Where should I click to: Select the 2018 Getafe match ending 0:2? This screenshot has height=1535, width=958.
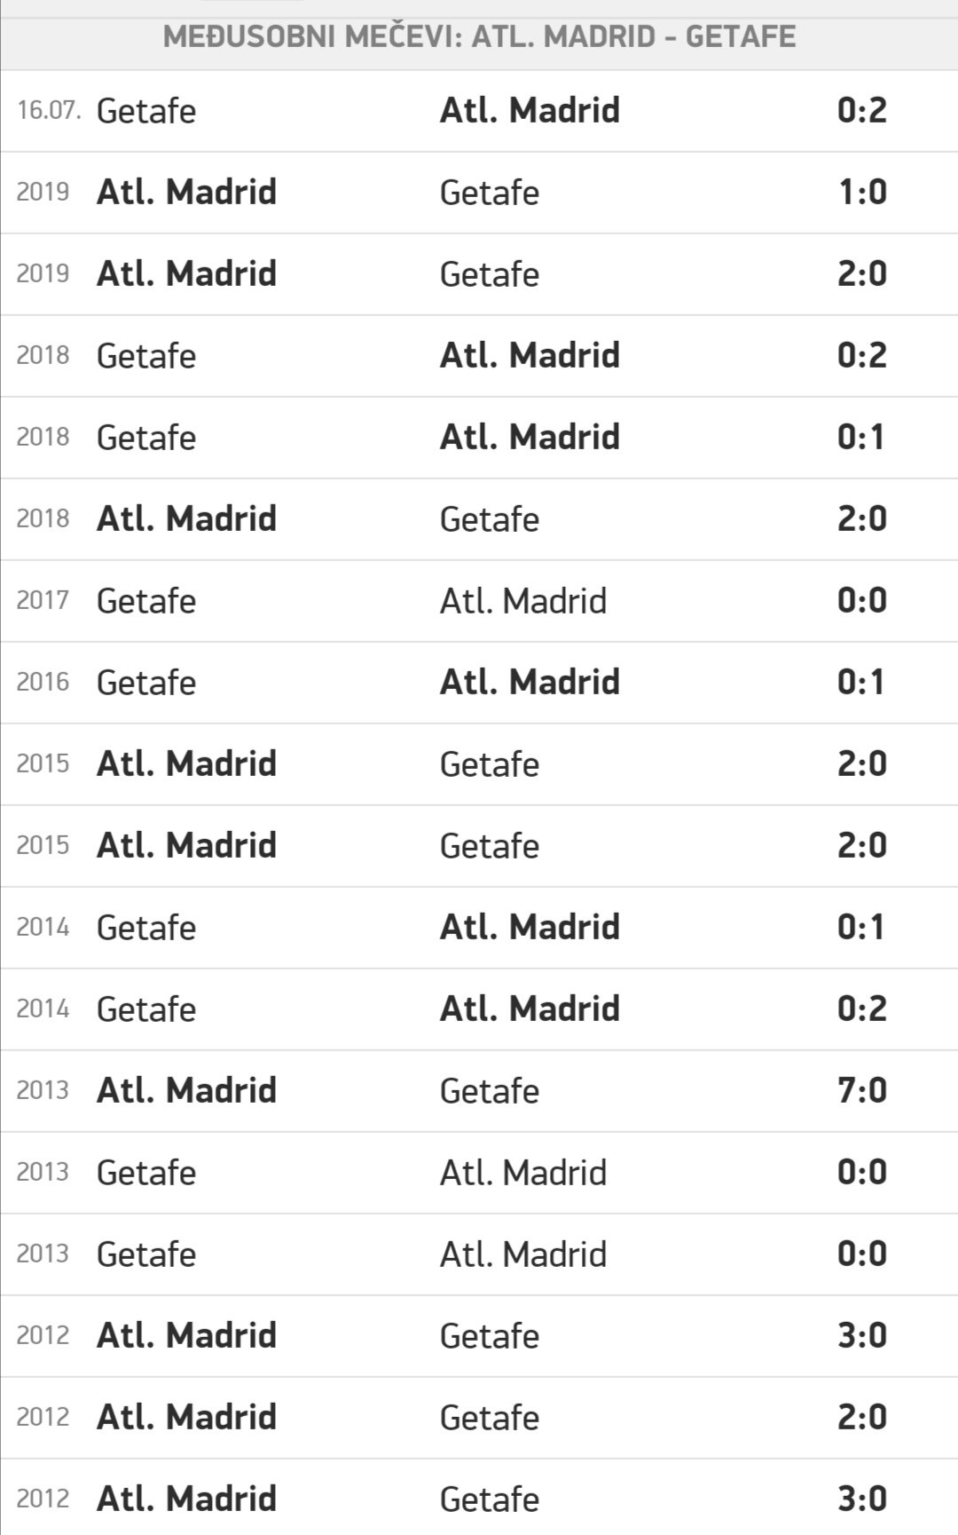click(479, 356)
